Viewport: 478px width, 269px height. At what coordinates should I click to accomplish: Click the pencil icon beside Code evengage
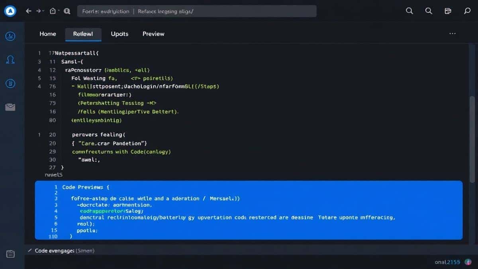[x=30, y=251]
